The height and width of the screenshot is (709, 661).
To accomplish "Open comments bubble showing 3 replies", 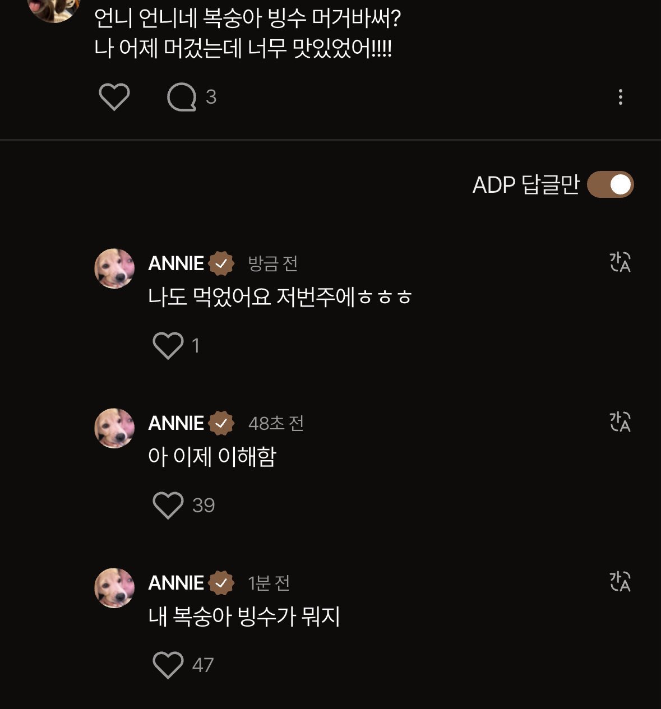I will click(x=182, y=97).
